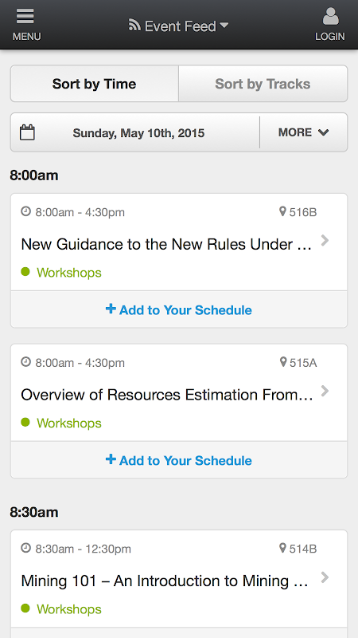This screenshot has width=358, height=638.
Task: Open Mining 101 session details chevron
Action: coord(325,577)
